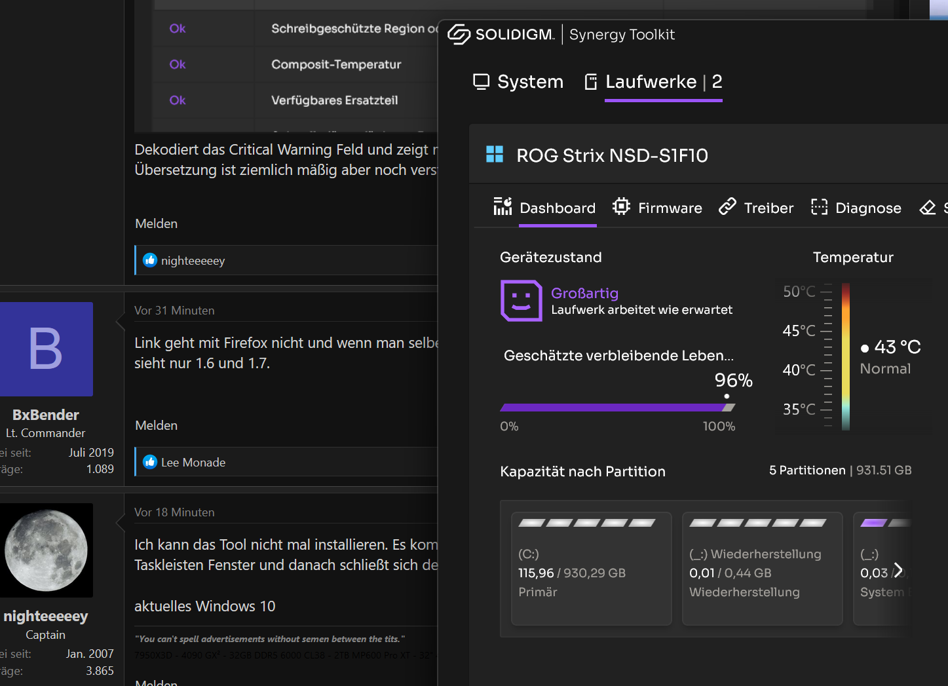Click the Firmware chip icon

point(621,207)
